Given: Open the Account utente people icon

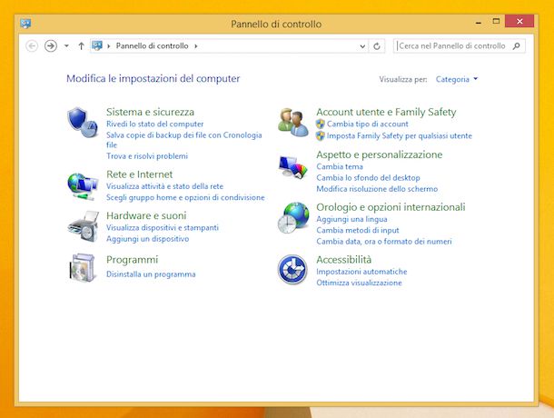Looking at the screenshot, I should click(292, 123).
